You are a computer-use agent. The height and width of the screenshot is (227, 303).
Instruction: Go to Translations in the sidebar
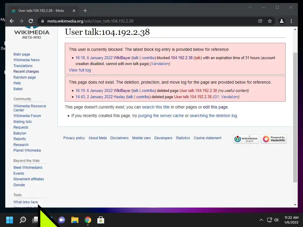tap(23, 66)
